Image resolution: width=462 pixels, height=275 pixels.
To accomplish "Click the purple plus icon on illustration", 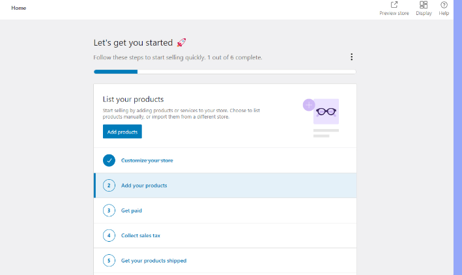I will tap(309, 105).
